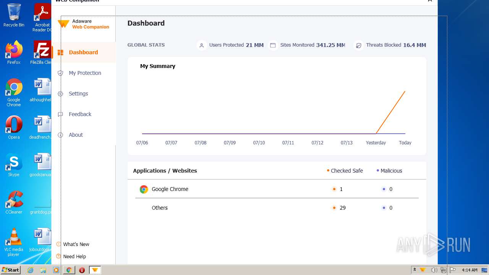Click Sites Monitored 341.25 MM stat
This screenshot has width=489, height=275.
(x=313, y=45)
